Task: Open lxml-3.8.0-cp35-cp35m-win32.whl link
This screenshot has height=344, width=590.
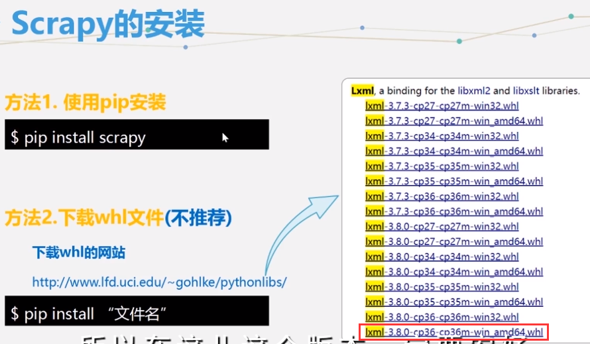Action: [x=442, y=287]
